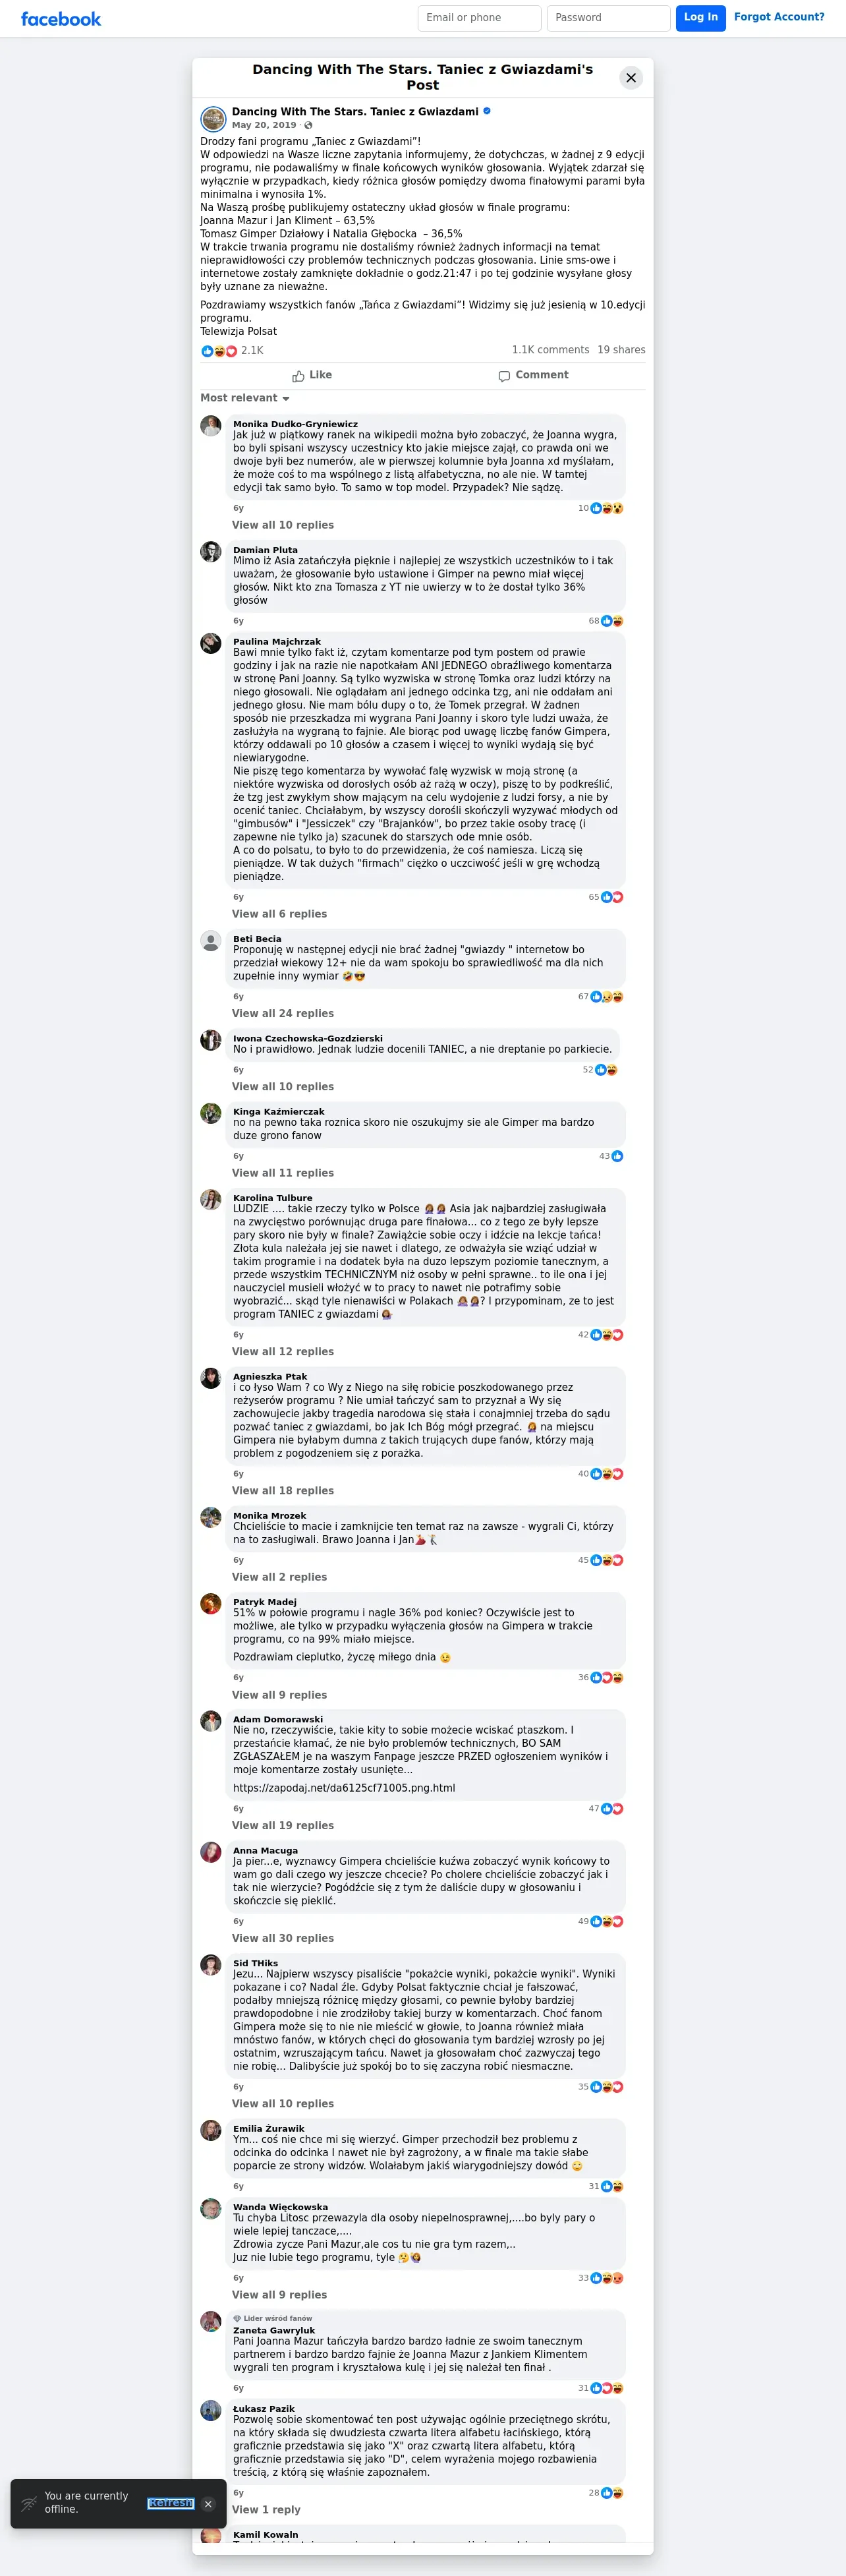The width and height of the screenshot is (846, 2576).
Task: Click the Log In button
Action: pyautogui.click(x=701, y=18)
